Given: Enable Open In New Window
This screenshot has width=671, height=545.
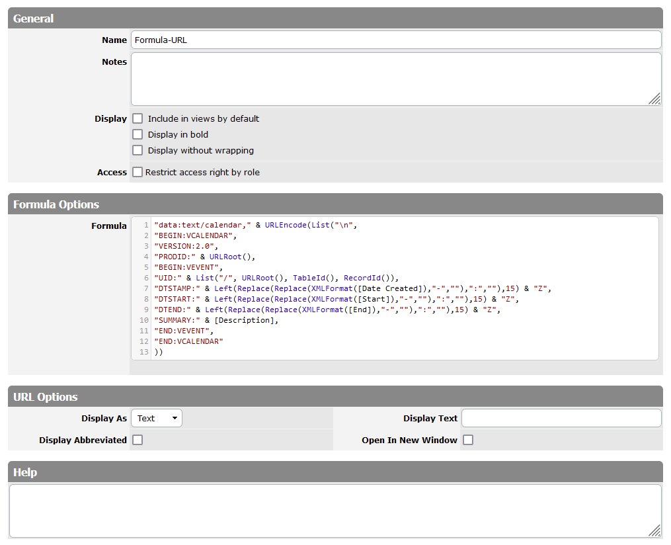Looking at the screenshot, I should pyautogui.click(x=468, y=440).
